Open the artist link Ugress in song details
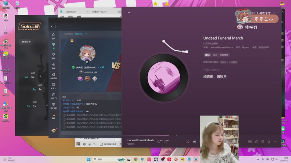The height and width of the screenshot is (163, 291). point(246,47)
